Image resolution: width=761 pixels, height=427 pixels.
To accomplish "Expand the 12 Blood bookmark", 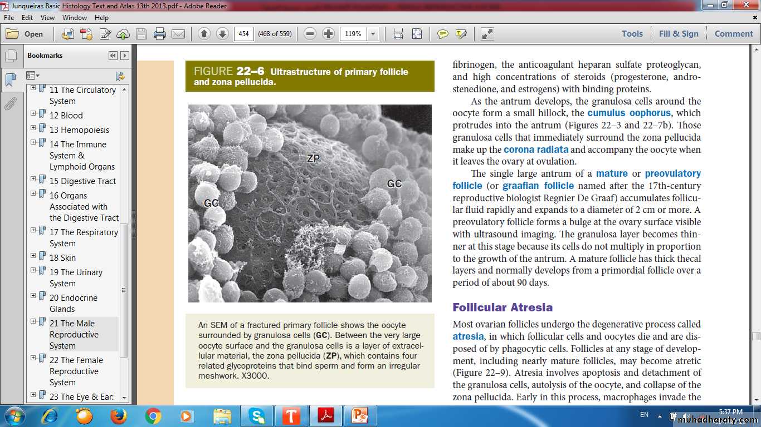I will coord(33,113).
